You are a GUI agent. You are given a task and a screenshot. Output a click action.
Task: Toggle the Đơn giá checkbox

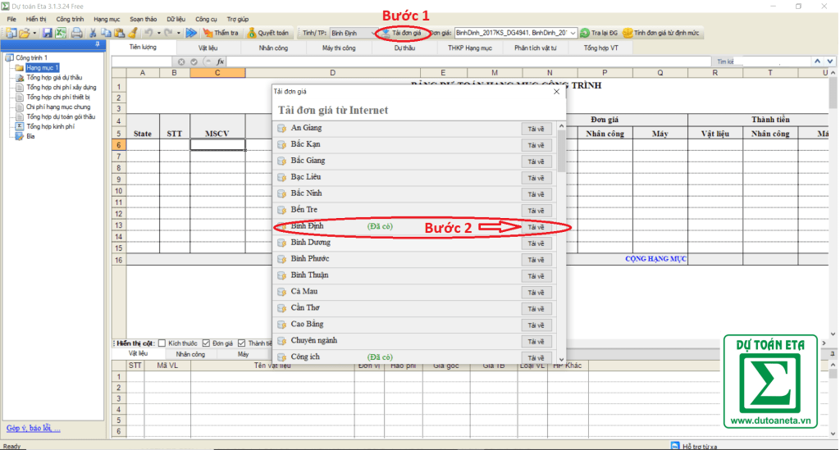click(x=206, y=343)
